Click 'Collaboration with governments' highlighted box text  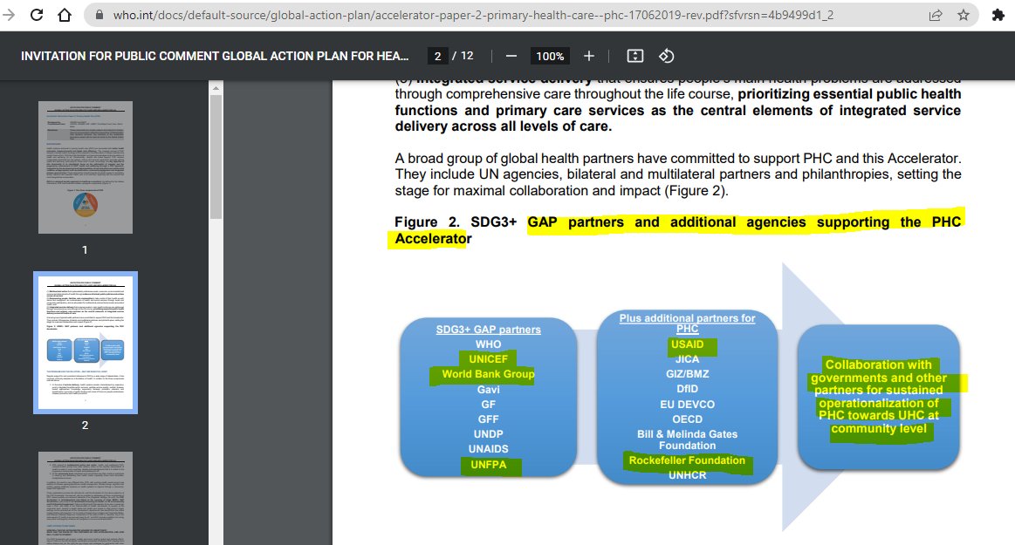[878, 396]
